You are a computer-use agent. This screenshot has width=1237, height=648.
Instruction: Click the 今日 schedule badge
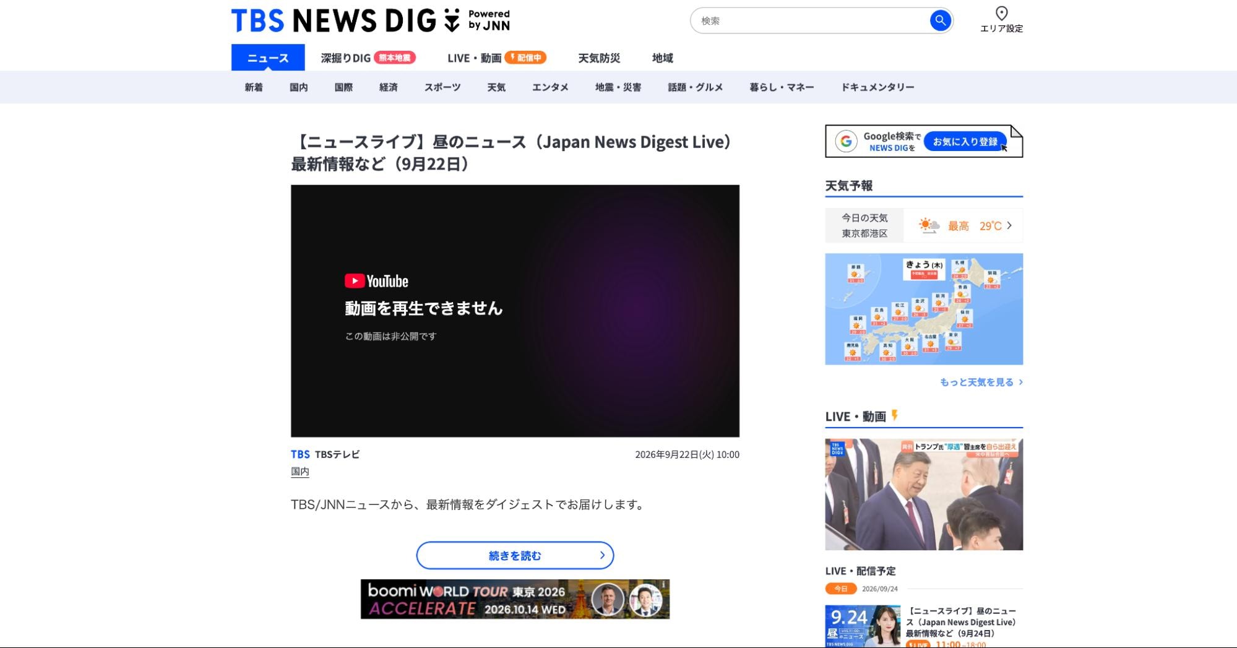[840, 589]
